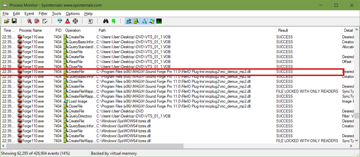Click the 'Backed by virtual memory' status text
This screenshot has height=157, width=360.
tap(114, 153)
